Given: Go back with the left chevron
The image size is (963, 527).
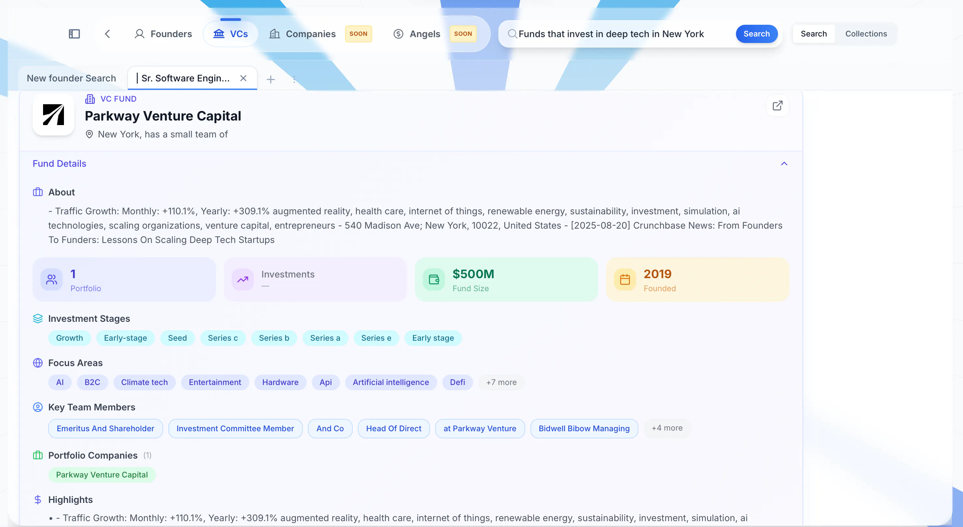Looking at the screenshot, I should 107,34.
